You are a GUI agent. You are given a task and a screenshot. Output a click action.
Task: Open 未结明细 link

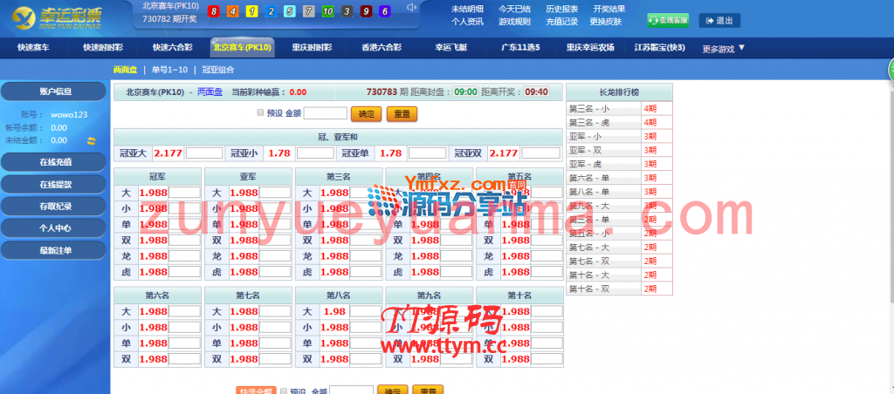(468, 9)
